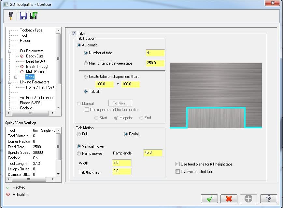Open Home / Ref. Points page

tap(41, 87)
